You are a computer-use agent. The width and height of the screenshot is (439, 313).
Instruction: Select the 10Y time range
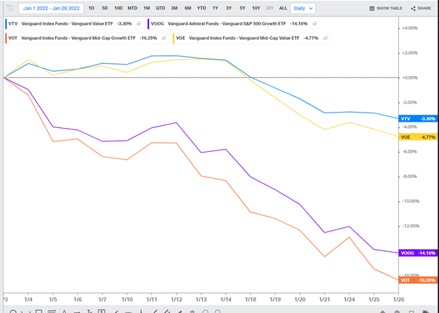[256, 8]
